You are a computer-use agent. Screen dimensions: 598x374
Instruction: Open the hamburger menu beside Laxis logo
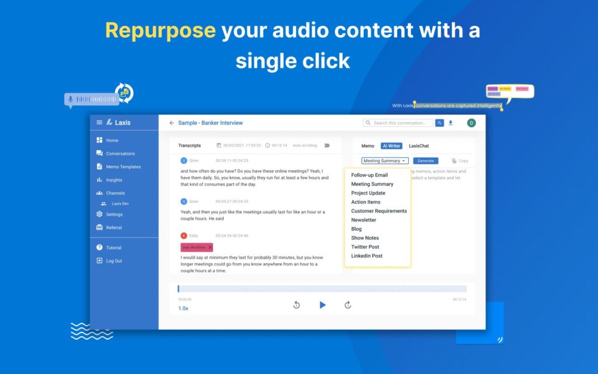coord(99,123)
